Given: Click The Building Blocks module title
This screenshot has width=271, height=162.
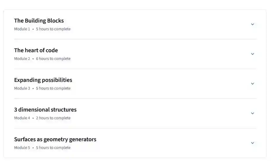Looking at the screenshot, I should pos(39,21).
